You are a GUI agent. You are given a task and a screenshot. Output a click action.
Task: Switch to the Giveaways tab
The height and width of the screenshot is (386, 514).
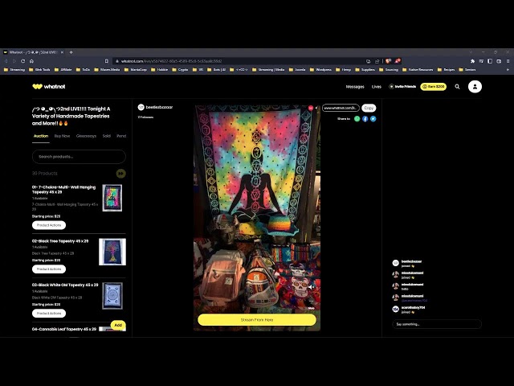[86, 136]
